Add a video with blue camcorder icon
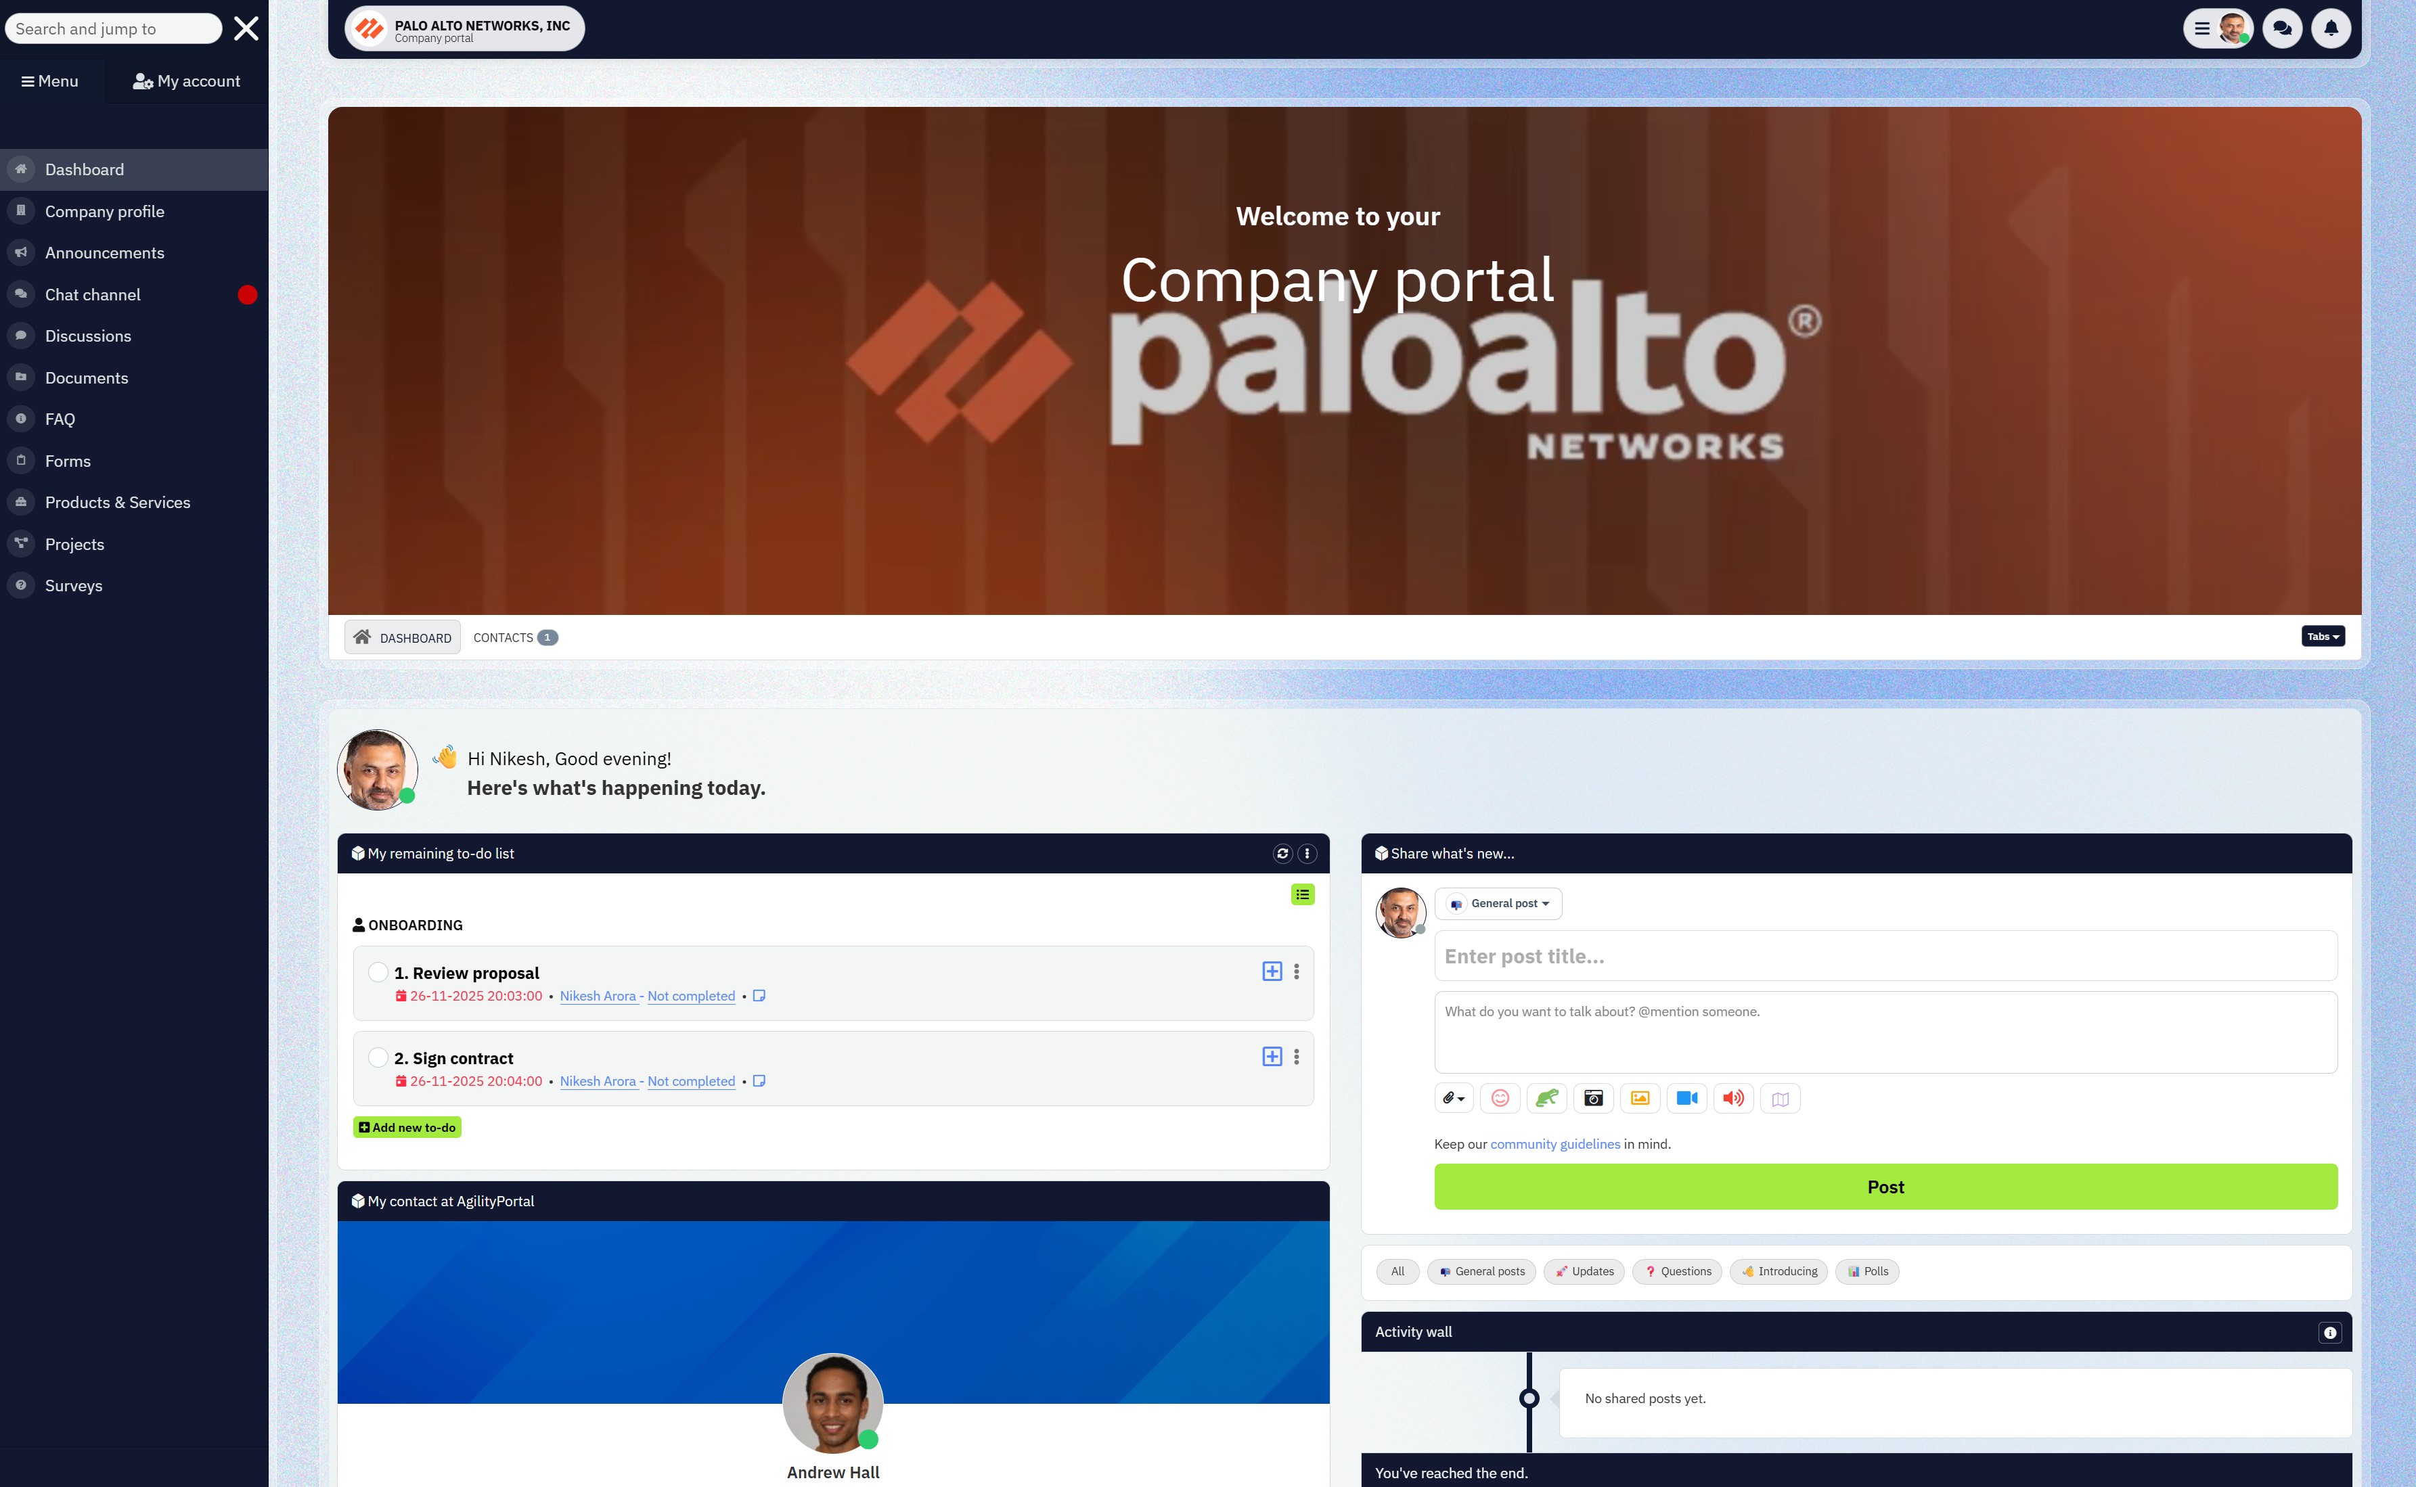The width and height of the screenshot is (2416, 1487). click(1686, 1097)
